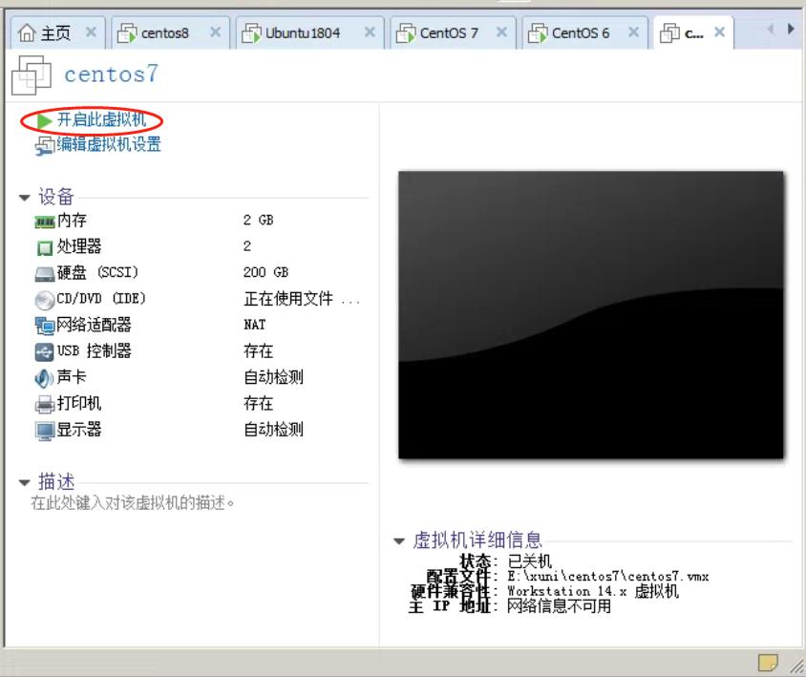This screenshot has height=677, width=806.
Task: Click the 内存 device label
Action: click(72, 221)
